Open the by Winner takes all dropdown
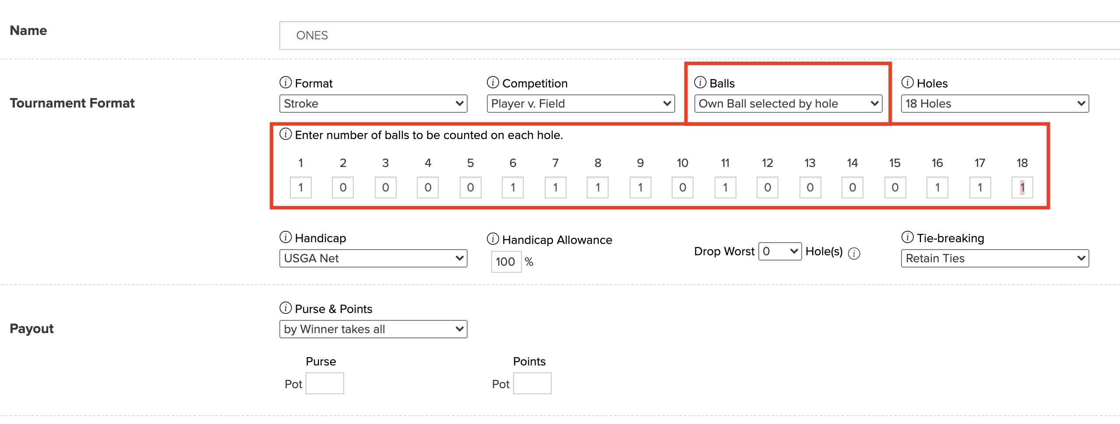This screenshot has height=424, width=1120. [x=373, y=329]
